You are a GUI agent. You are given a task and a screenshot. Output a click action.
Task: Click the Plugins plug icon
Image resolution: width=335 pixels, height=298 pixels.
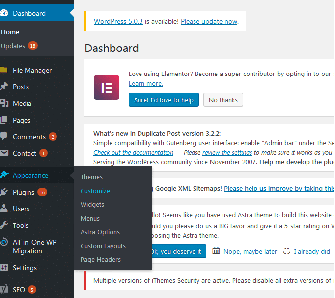coord(4,192)
